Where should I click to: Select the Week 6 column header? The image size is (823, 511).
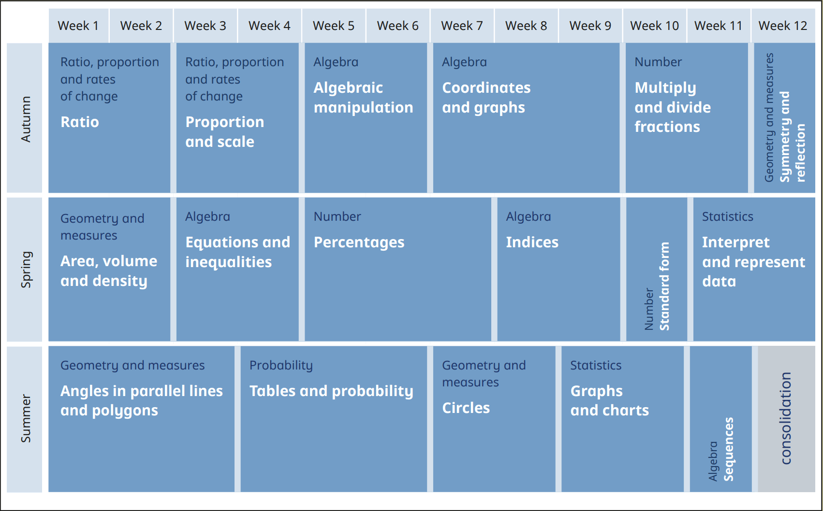(x=397, y=26)
